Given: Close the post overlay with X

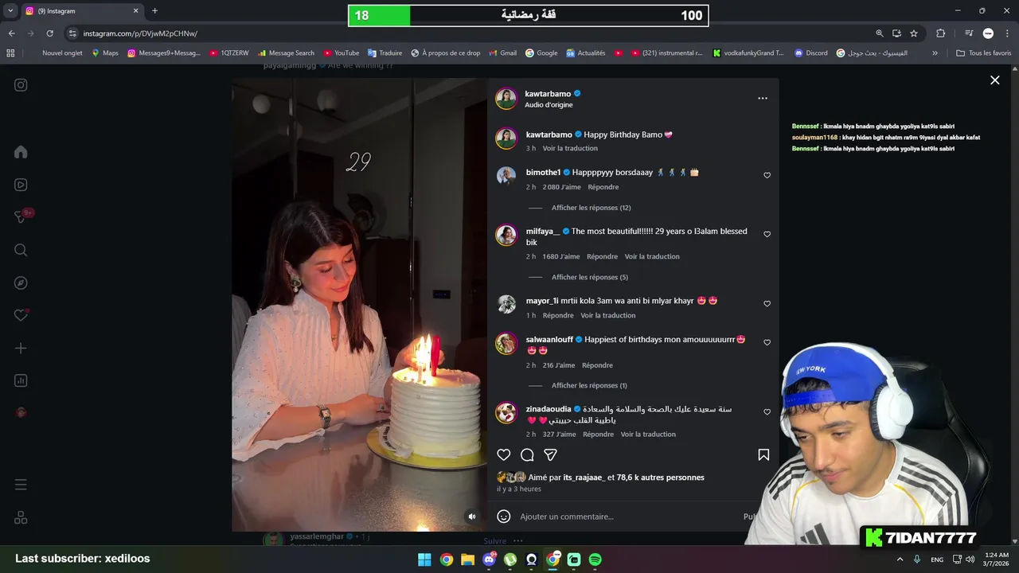Looking at the screenshot, I should (994, 80).
